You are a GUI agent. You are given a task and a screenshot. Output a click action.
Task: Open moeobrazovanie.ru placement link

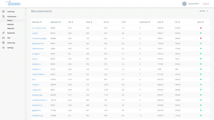[x=40, y=100]
